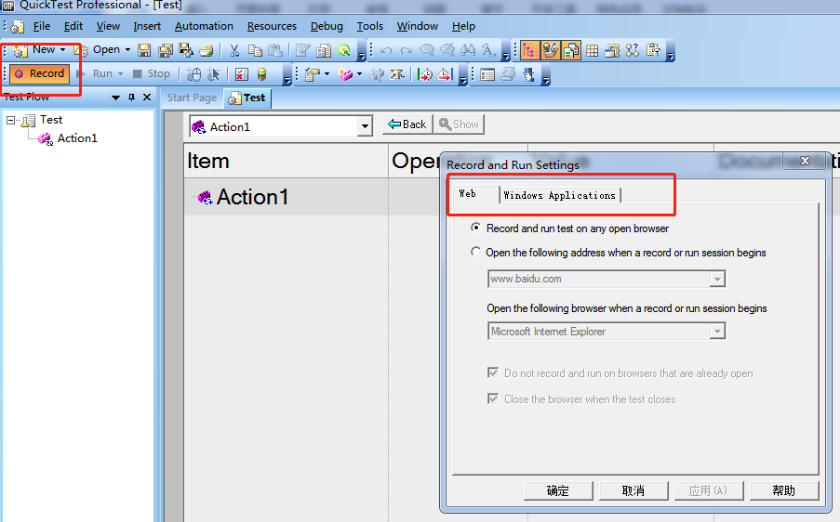This screenshot has height=522, width=840.
Task: Click the Stop button in the toolbar
Action: click(x=152, y=73)
